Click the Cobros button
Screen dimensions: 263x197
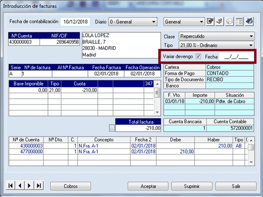coord(71,186)
